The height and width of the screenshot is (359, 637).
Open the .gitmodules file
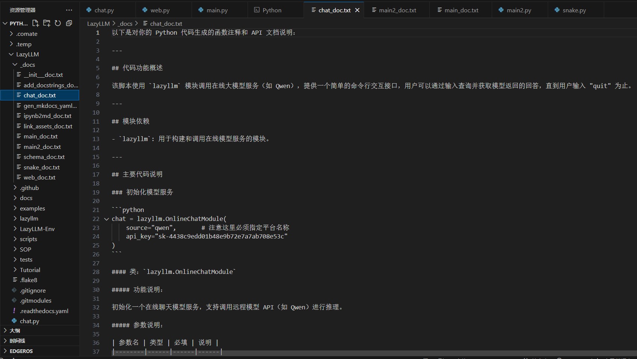pyautogui.click(x=40, y=300)
